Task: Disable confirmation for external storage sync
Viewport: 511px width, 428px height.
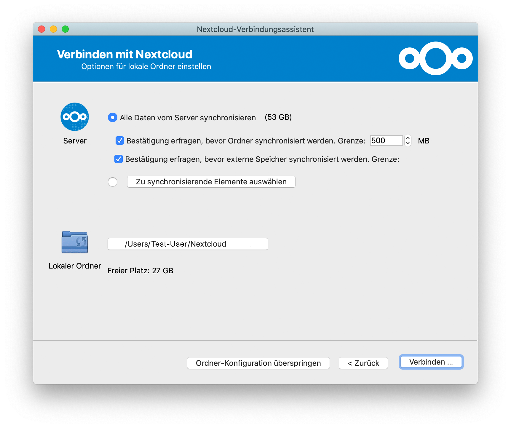Action: 119,159
